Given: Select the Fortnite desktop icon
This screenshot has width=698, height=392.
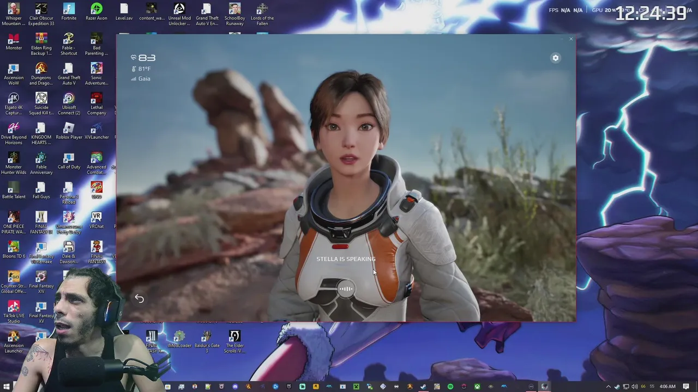Looking at the screenshot, I should pos(69,12).
